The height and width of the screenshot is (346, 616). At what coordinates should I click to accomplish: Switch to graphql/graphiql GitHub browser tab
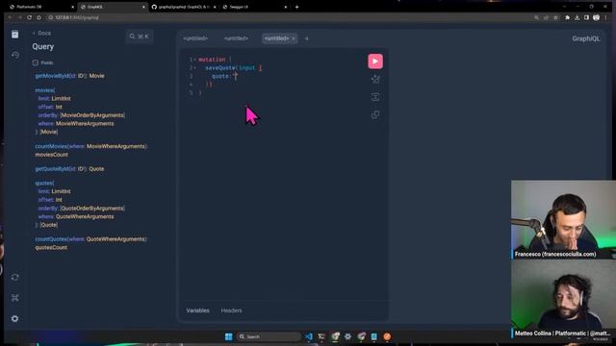pos(184,7)
